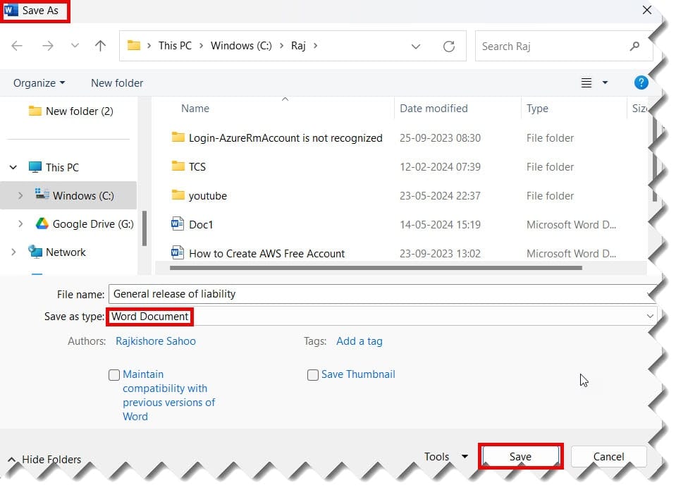Select Windows (C:) drive in tree
This screenshot has width=676, height=490.
coord(83,196)
